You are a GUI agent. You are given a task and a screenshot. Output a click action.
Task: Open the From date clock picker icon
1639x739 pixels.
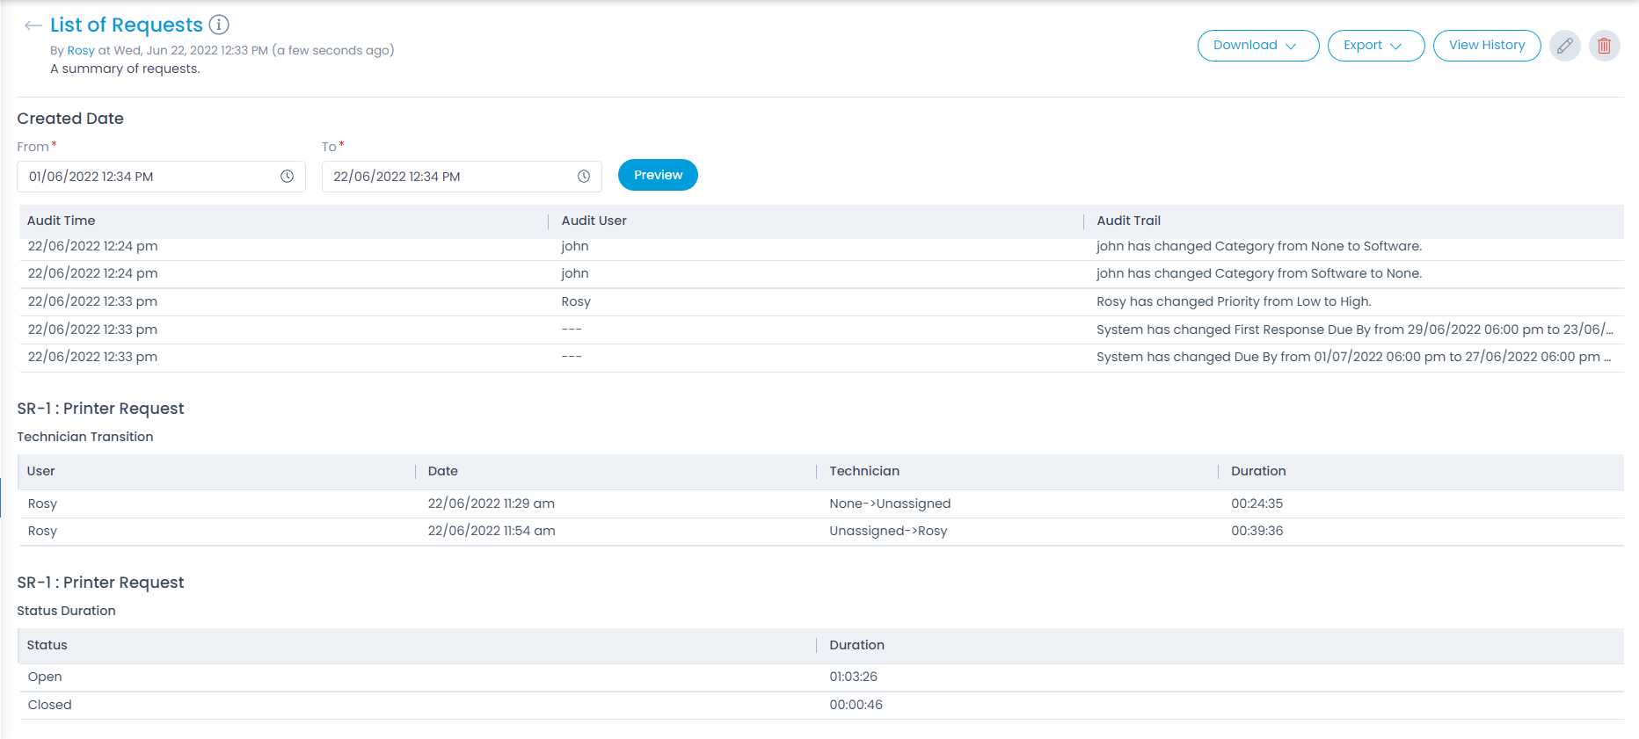pyautogui.click(x=287, y=177)
